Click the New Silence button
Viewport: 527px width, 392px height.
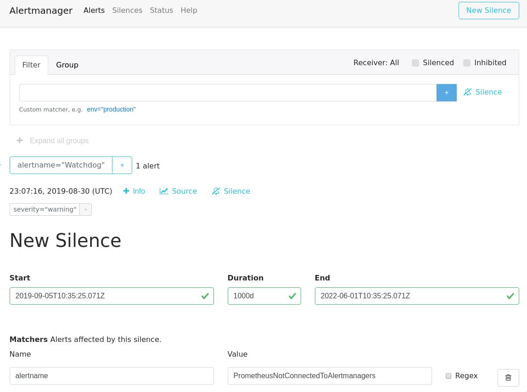click(x=488, y=10)
